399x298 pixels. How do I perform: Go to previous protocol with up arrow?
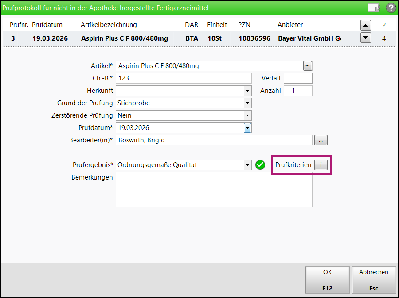pos(365,25)
